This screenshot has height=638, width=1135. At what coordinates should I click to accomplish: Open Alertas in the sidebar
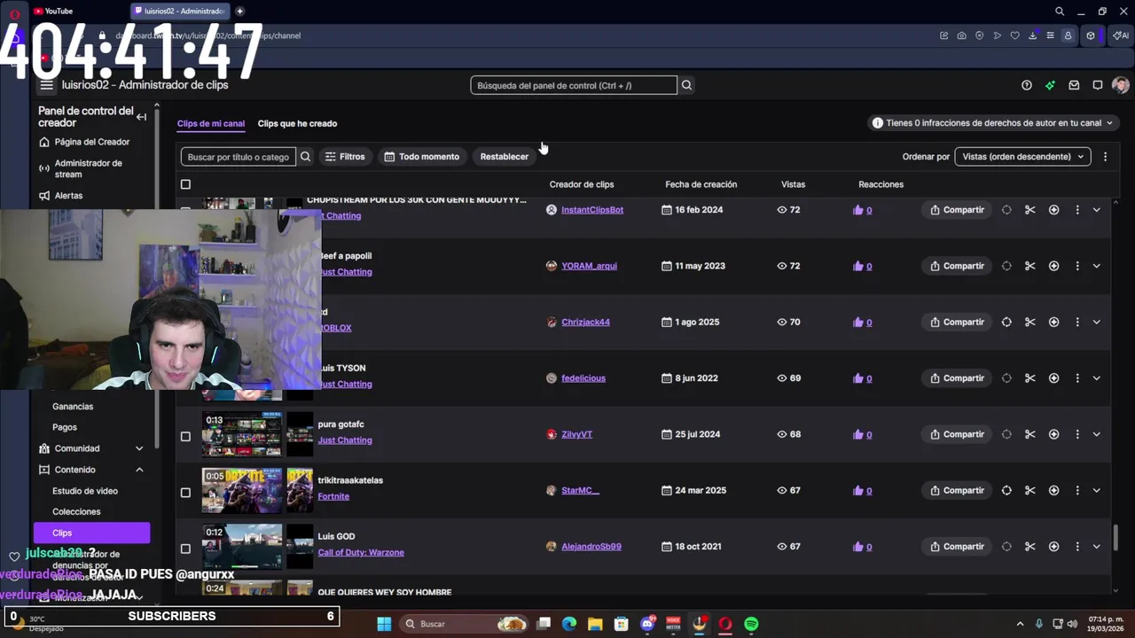point(68,196)
